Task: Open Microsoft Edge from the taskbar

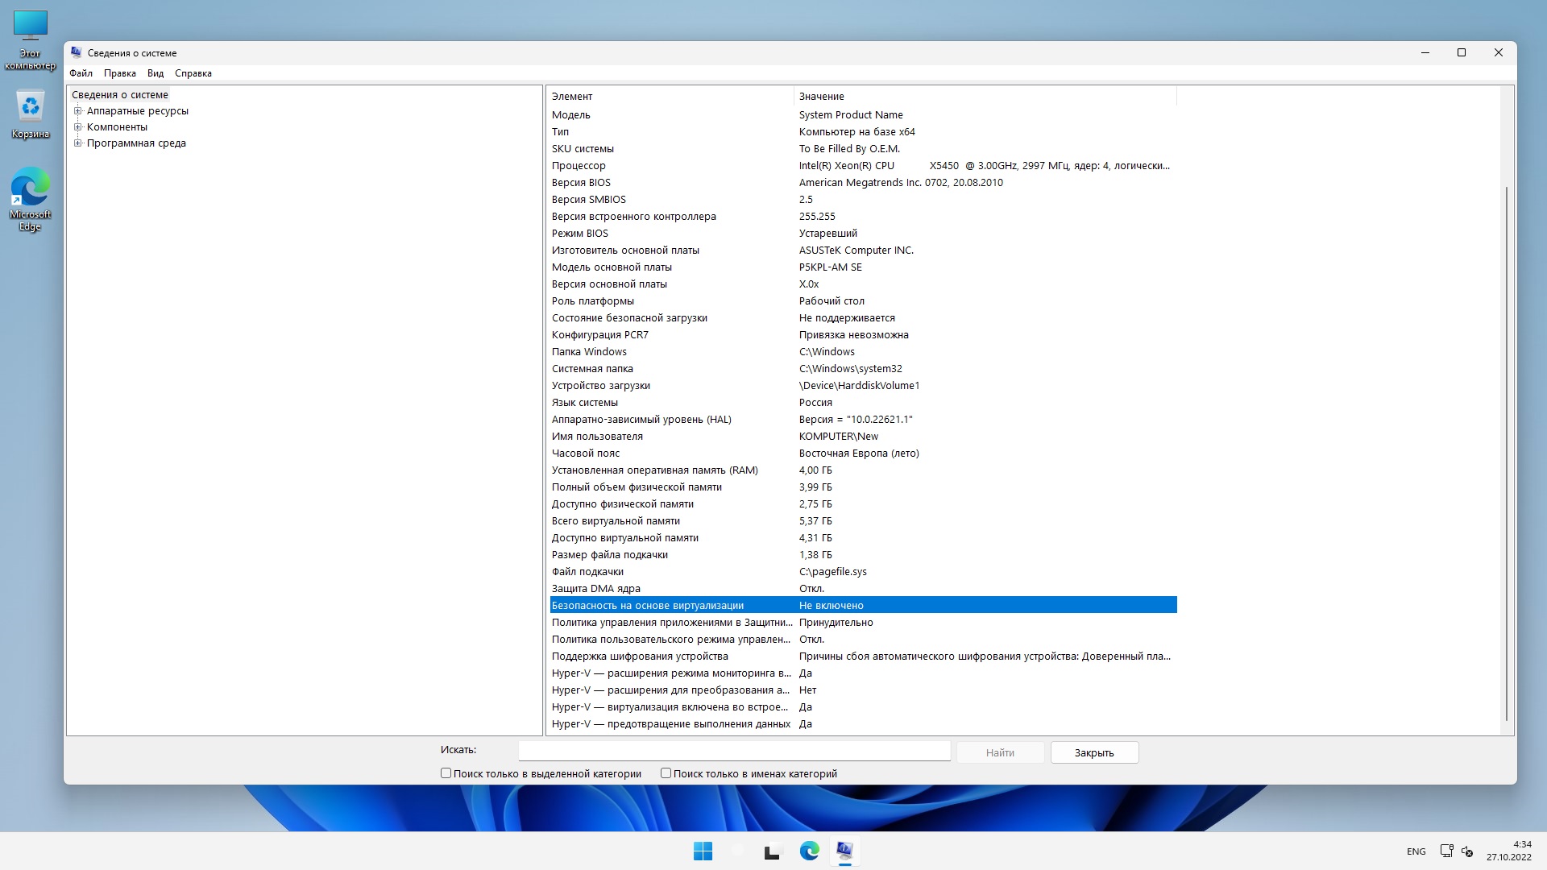Action: pos(809,851)
